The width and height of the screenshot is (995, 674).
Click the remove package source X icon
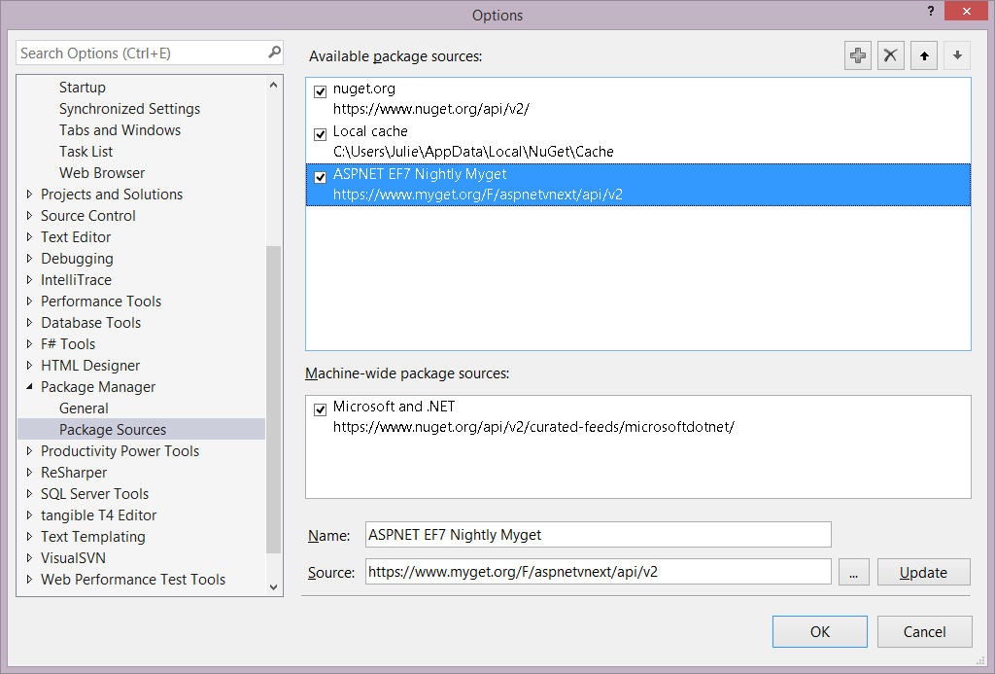point(891,55)
